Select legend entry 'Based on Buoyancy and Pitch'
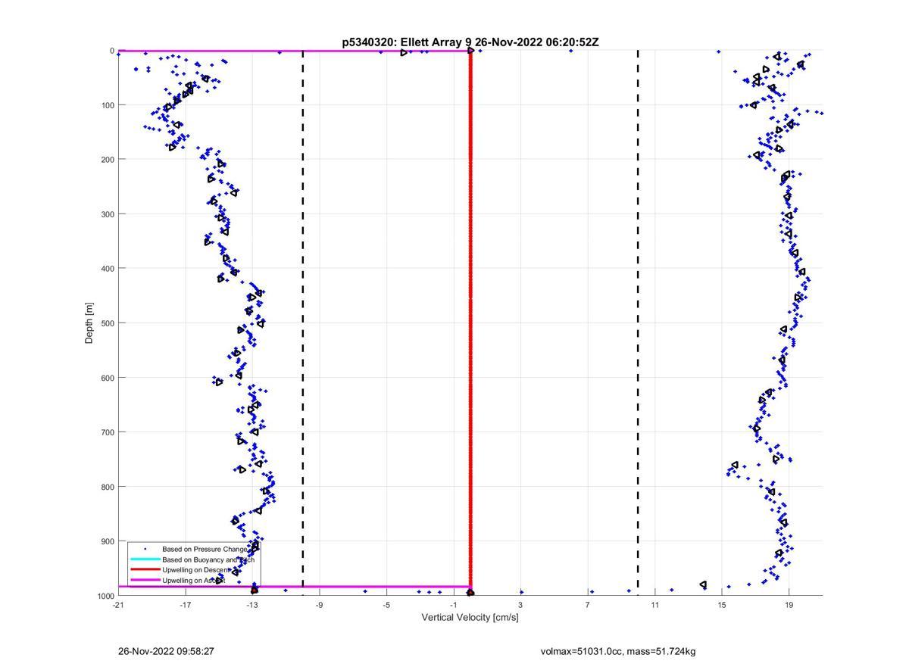Viewport: 909px width, 670px height. [210, 559]
